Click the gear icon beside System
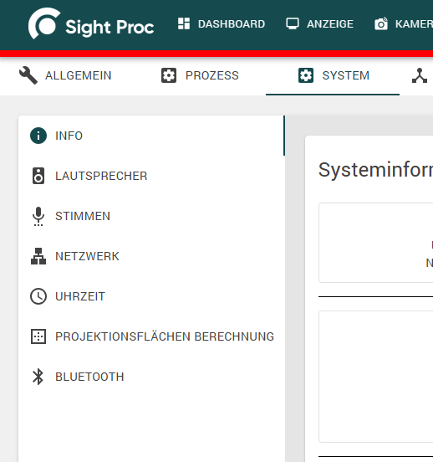 click(x=306, y=75)
